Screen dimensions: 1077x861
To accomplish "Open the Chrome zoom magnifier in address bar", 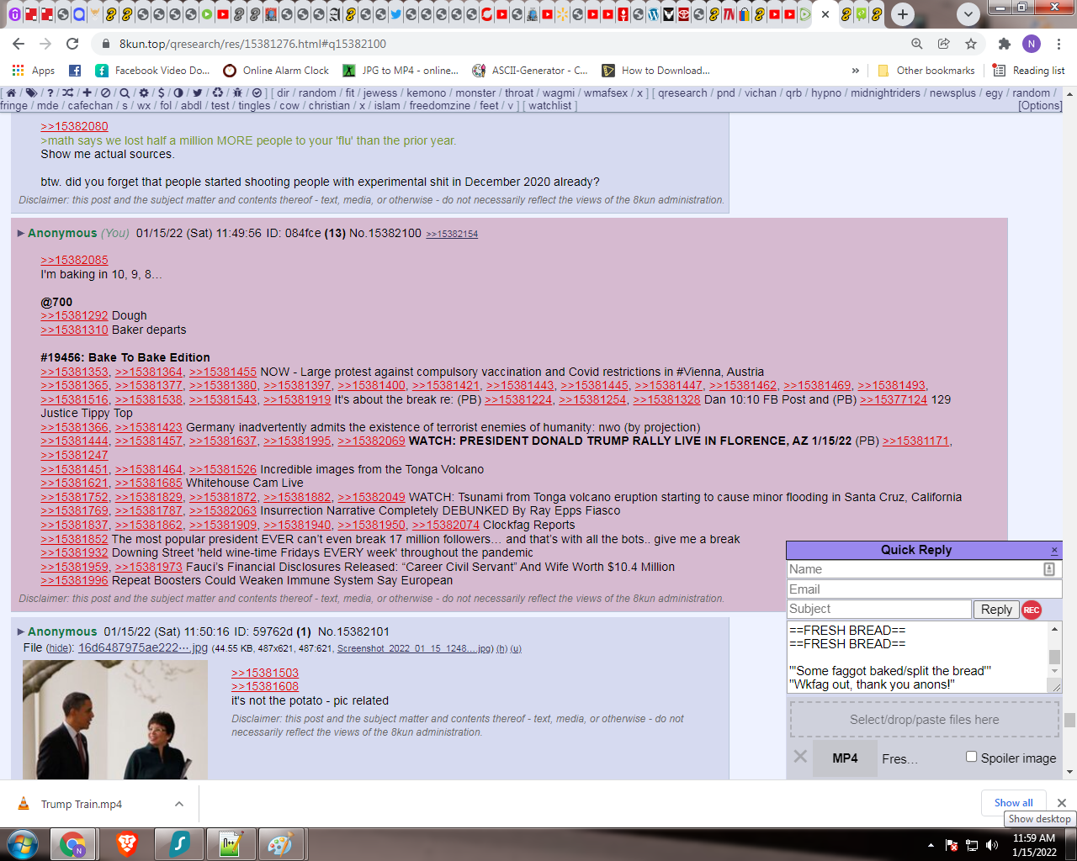I will (x=917, y=44).
